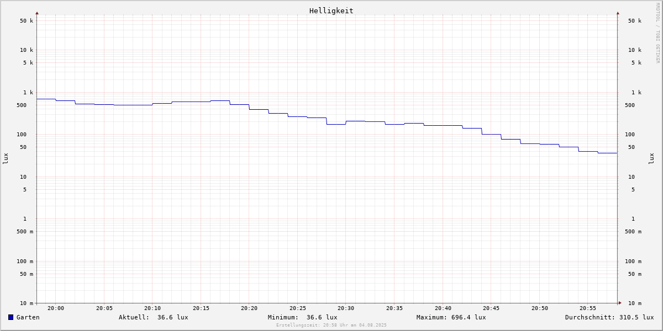Click the 20:20 time axis label
Viewport: 663px width, 331px height.
tap(249, 308)
